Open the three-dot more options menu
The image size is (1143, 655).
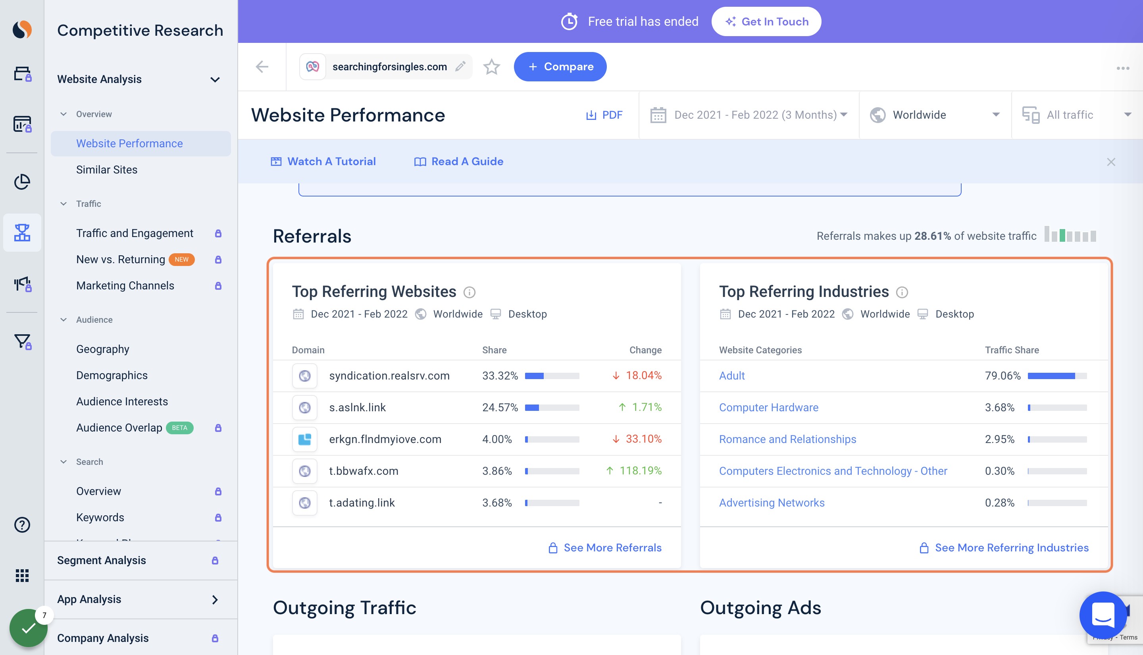point(1123,68)
